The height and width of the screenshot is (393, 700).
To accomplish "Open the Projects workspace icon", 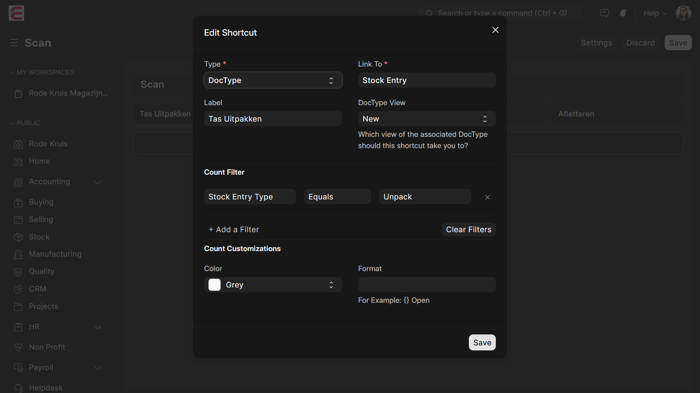I will point(18,307).
